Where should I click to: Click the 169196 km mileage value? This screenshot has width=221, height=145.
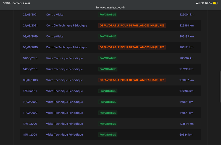click(x=186, y=91)
